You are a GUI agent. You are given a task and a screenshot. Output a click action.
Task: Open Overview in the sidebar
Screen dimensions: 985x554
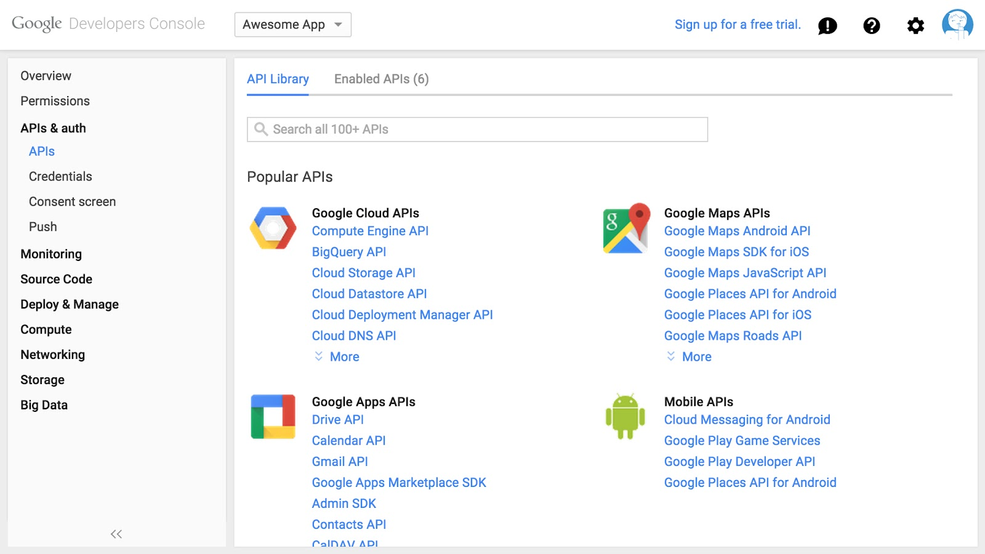tap(46, 76)
